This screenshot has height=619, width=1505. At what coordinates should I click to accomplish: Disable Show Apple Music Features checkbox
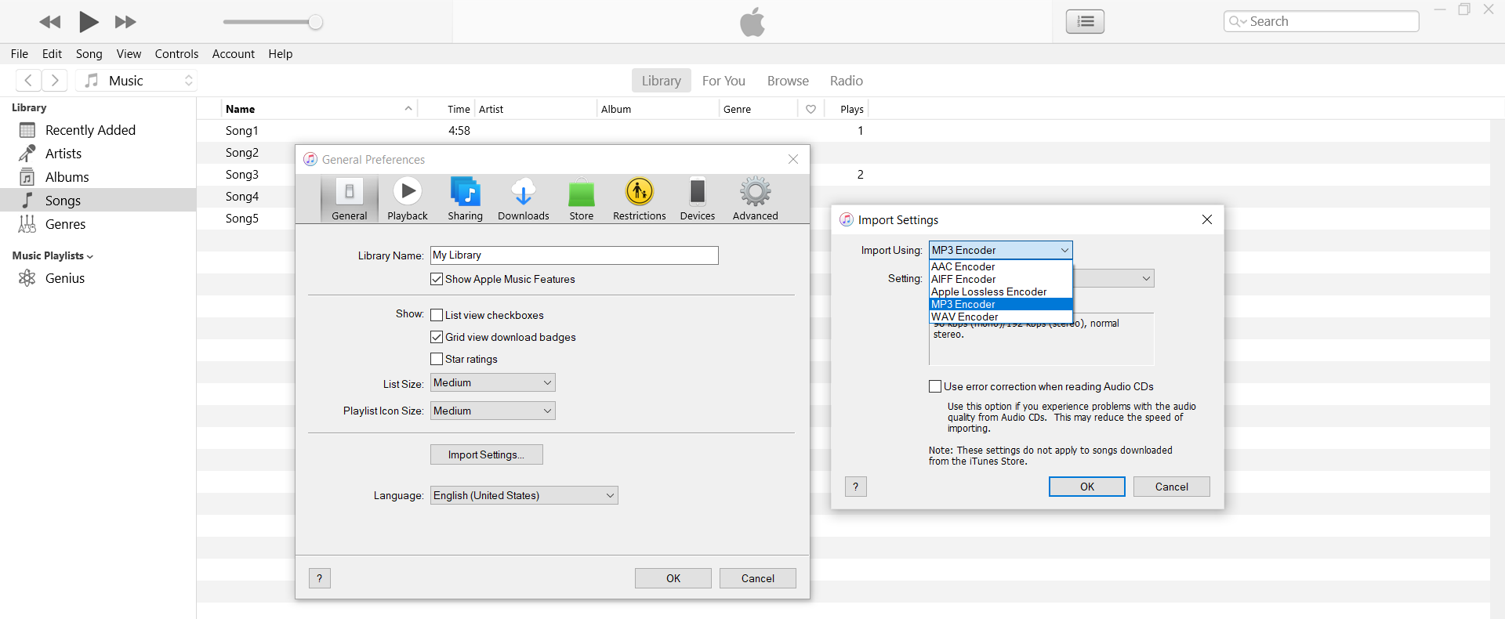(437, 279)
